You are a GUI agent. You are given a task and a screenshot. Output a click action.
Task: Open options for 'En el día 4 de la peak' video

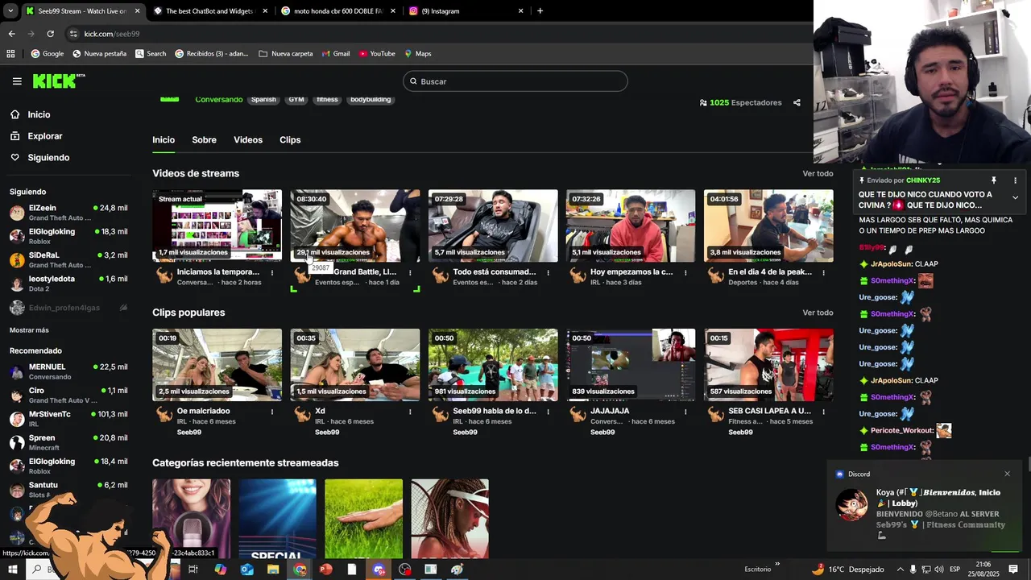[x=823, y=272]
